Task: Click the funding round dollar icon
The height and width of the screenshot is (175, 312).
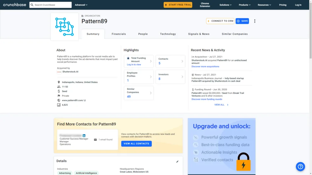Action: [193, 90]
